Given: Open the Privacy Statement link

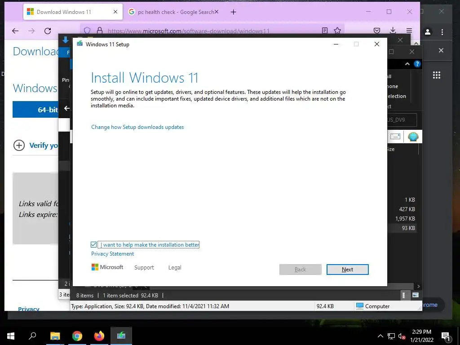Looking at the screenshot, I should click(112, 254).
